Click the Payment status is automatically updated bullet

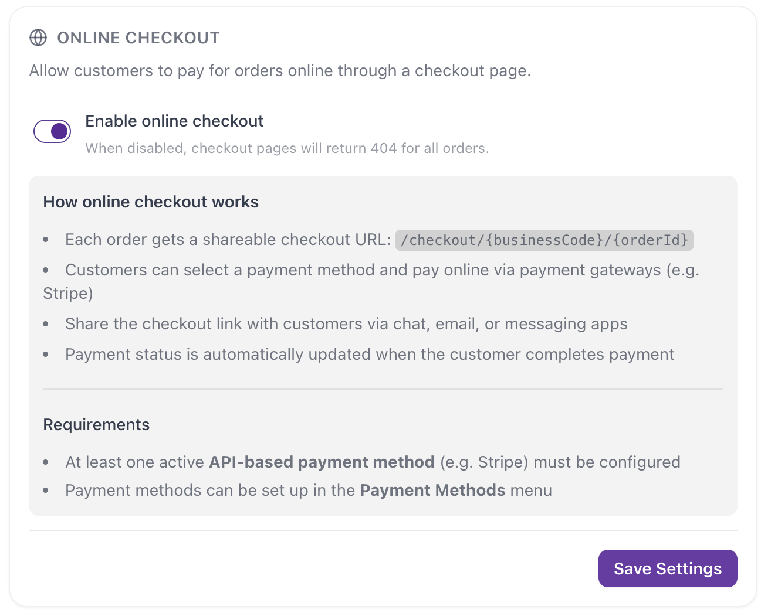370,355
